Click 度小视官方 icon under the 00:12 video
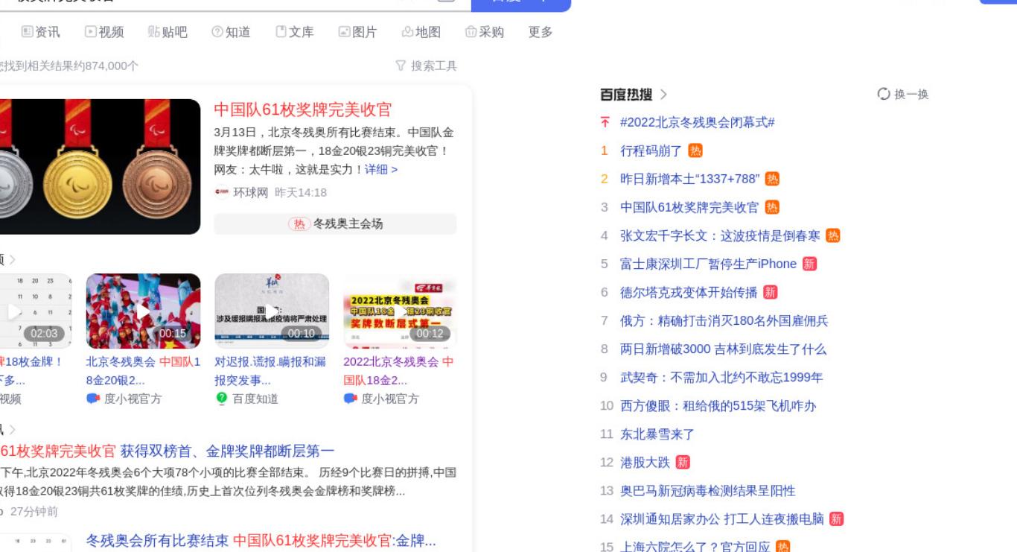This screenshot has width=1017, height=552. pyautogui.click(x=350, y=399)
